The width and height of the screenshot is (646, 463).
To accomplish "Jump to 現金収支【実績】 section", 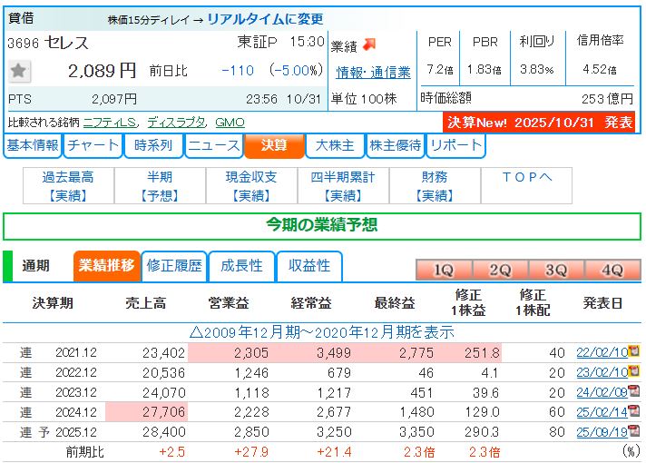I will pyautogui.click(x=251, y=186).
